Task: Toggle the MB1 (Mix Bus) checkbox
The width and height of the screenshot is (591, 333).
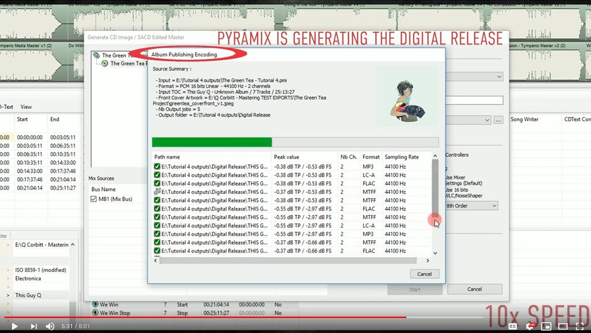Action: click(93, 199)
